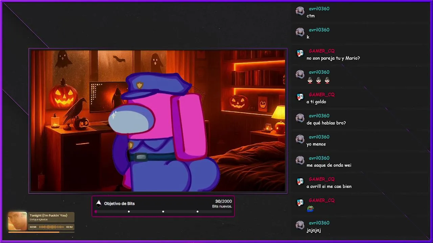The image size is (433, 243).
Task: Click username GAMER_CQ above 'no son pareja tu y Mario?'
Action: [x=321, y=51]
